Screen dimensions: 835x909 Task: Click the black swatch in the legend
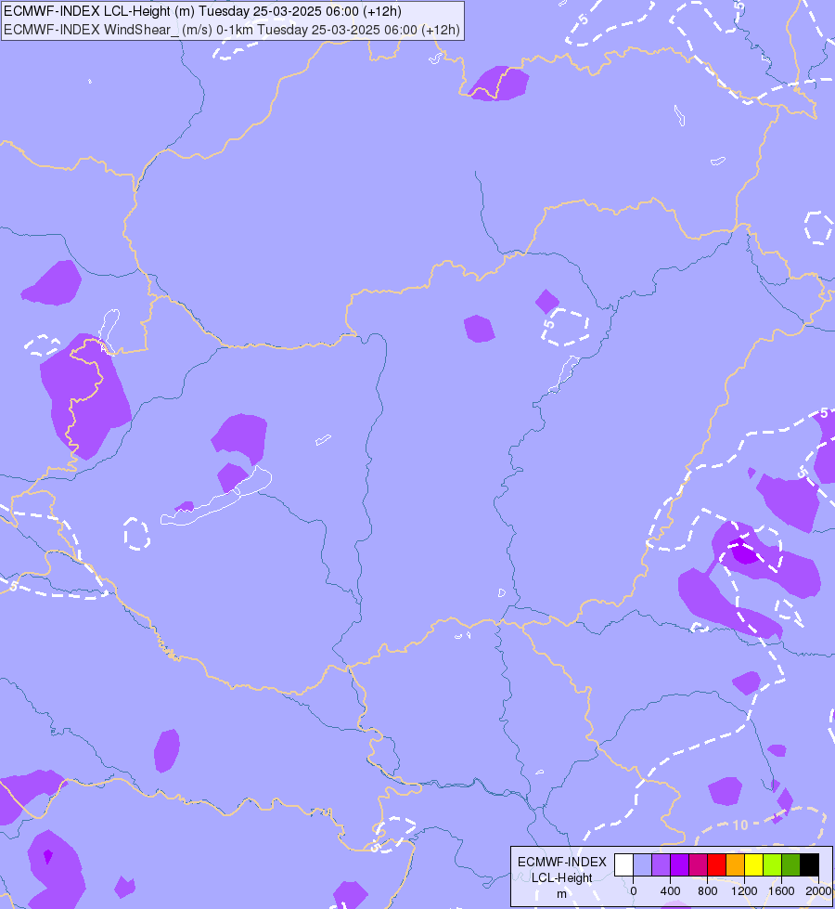tap(810, 864)
